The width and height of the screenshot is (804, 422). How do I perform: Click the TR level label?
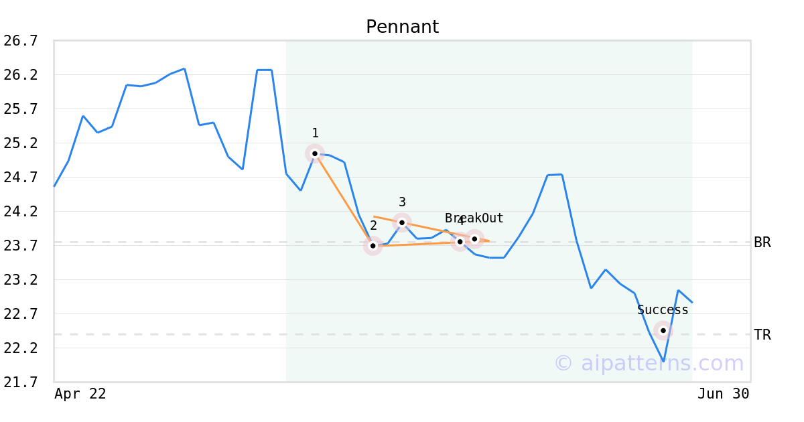(x=762, y=335)
